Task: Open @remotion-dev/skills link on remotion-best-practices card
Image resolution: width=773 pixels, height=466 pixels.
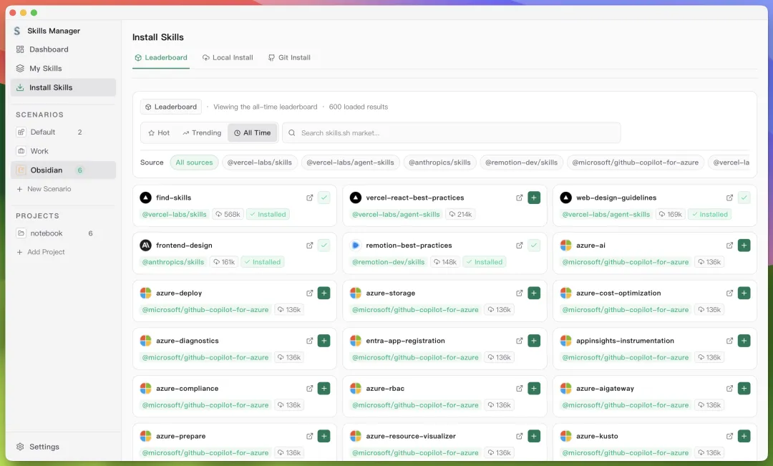Action: [x=389, y=262]
